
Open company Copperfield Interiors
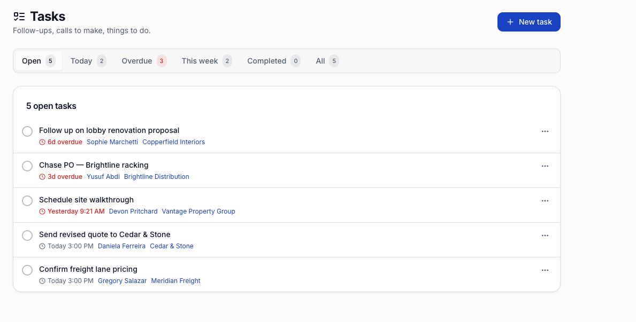pos(174,142)
